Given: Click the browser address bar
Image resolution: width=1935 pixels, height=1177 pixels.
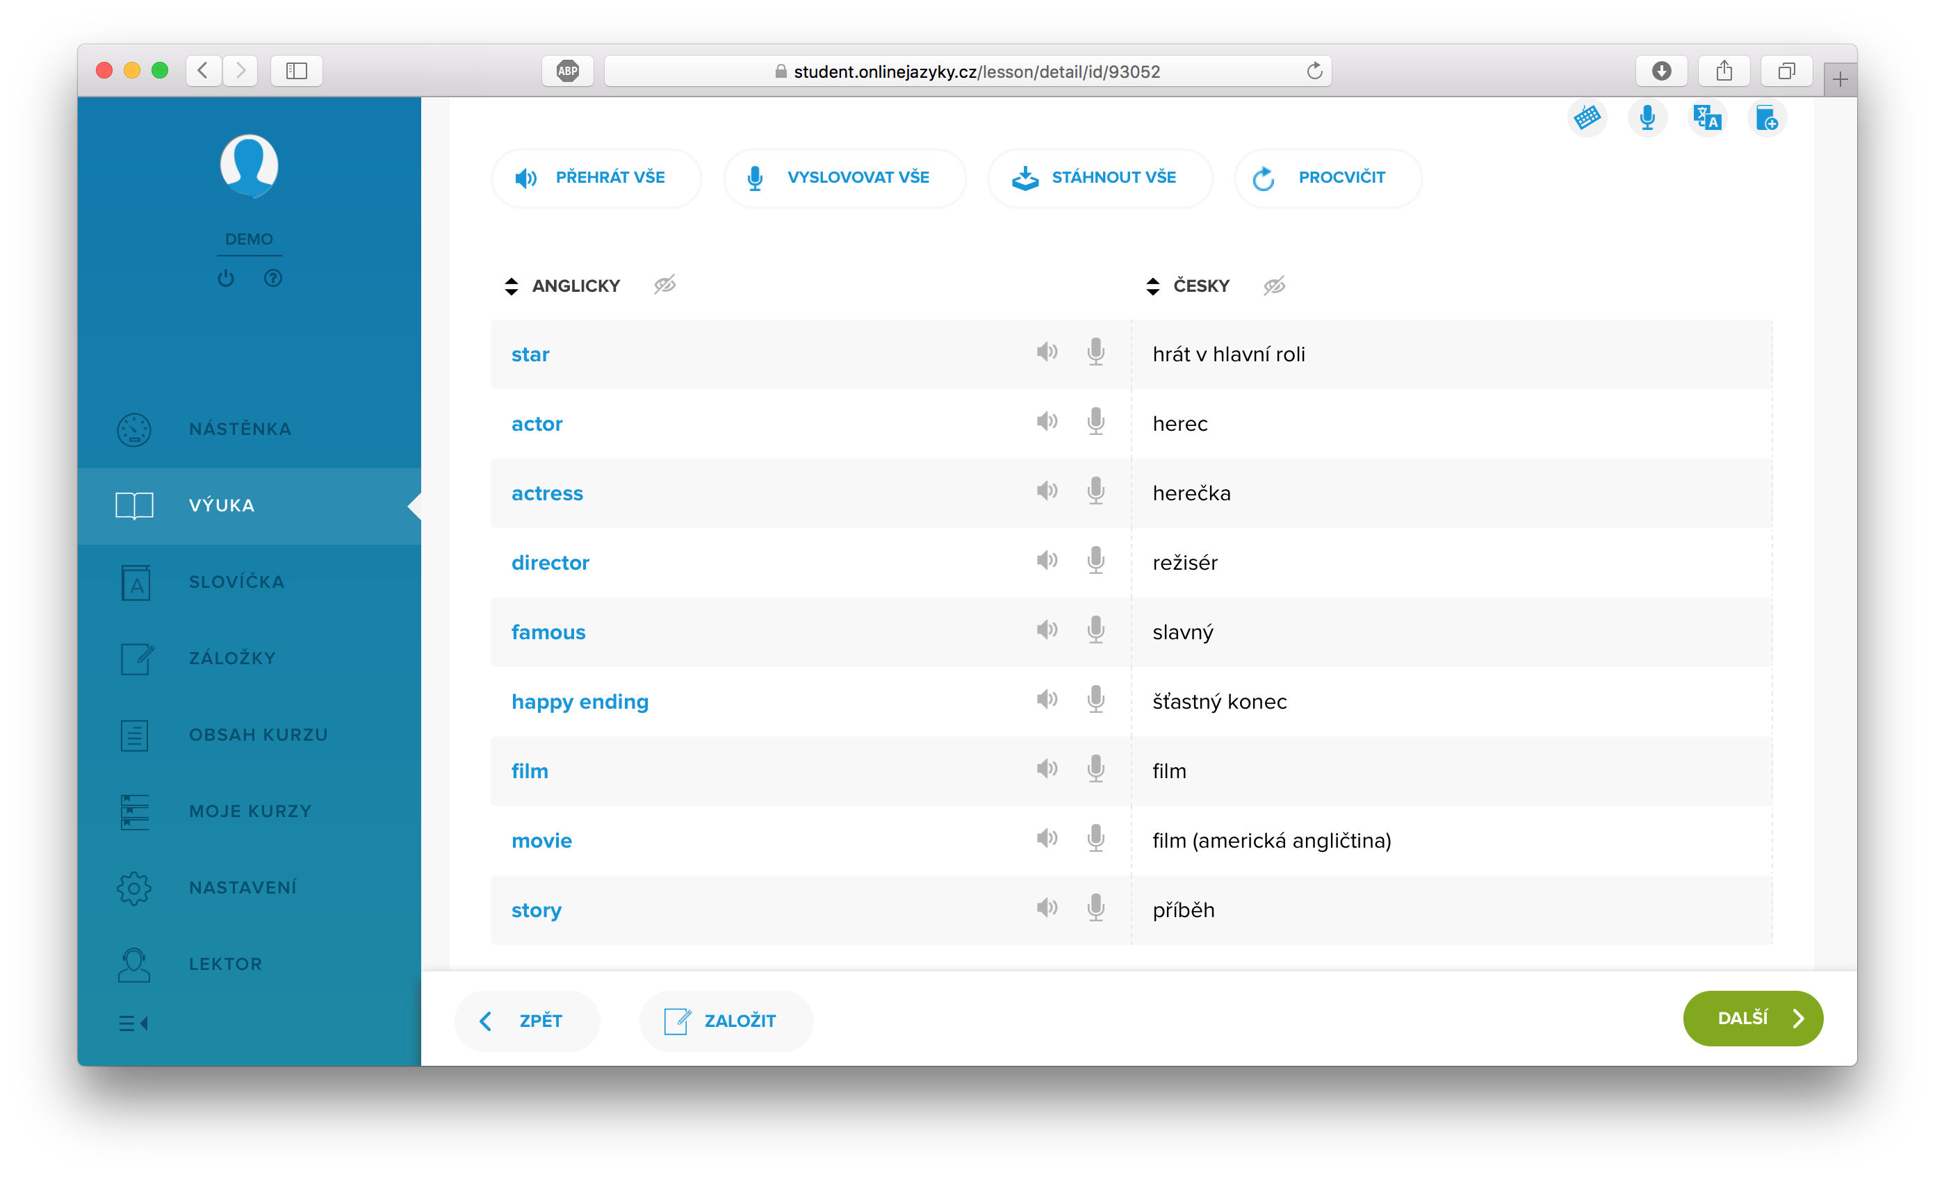Looking at the screenshot, I should (966, 72).
